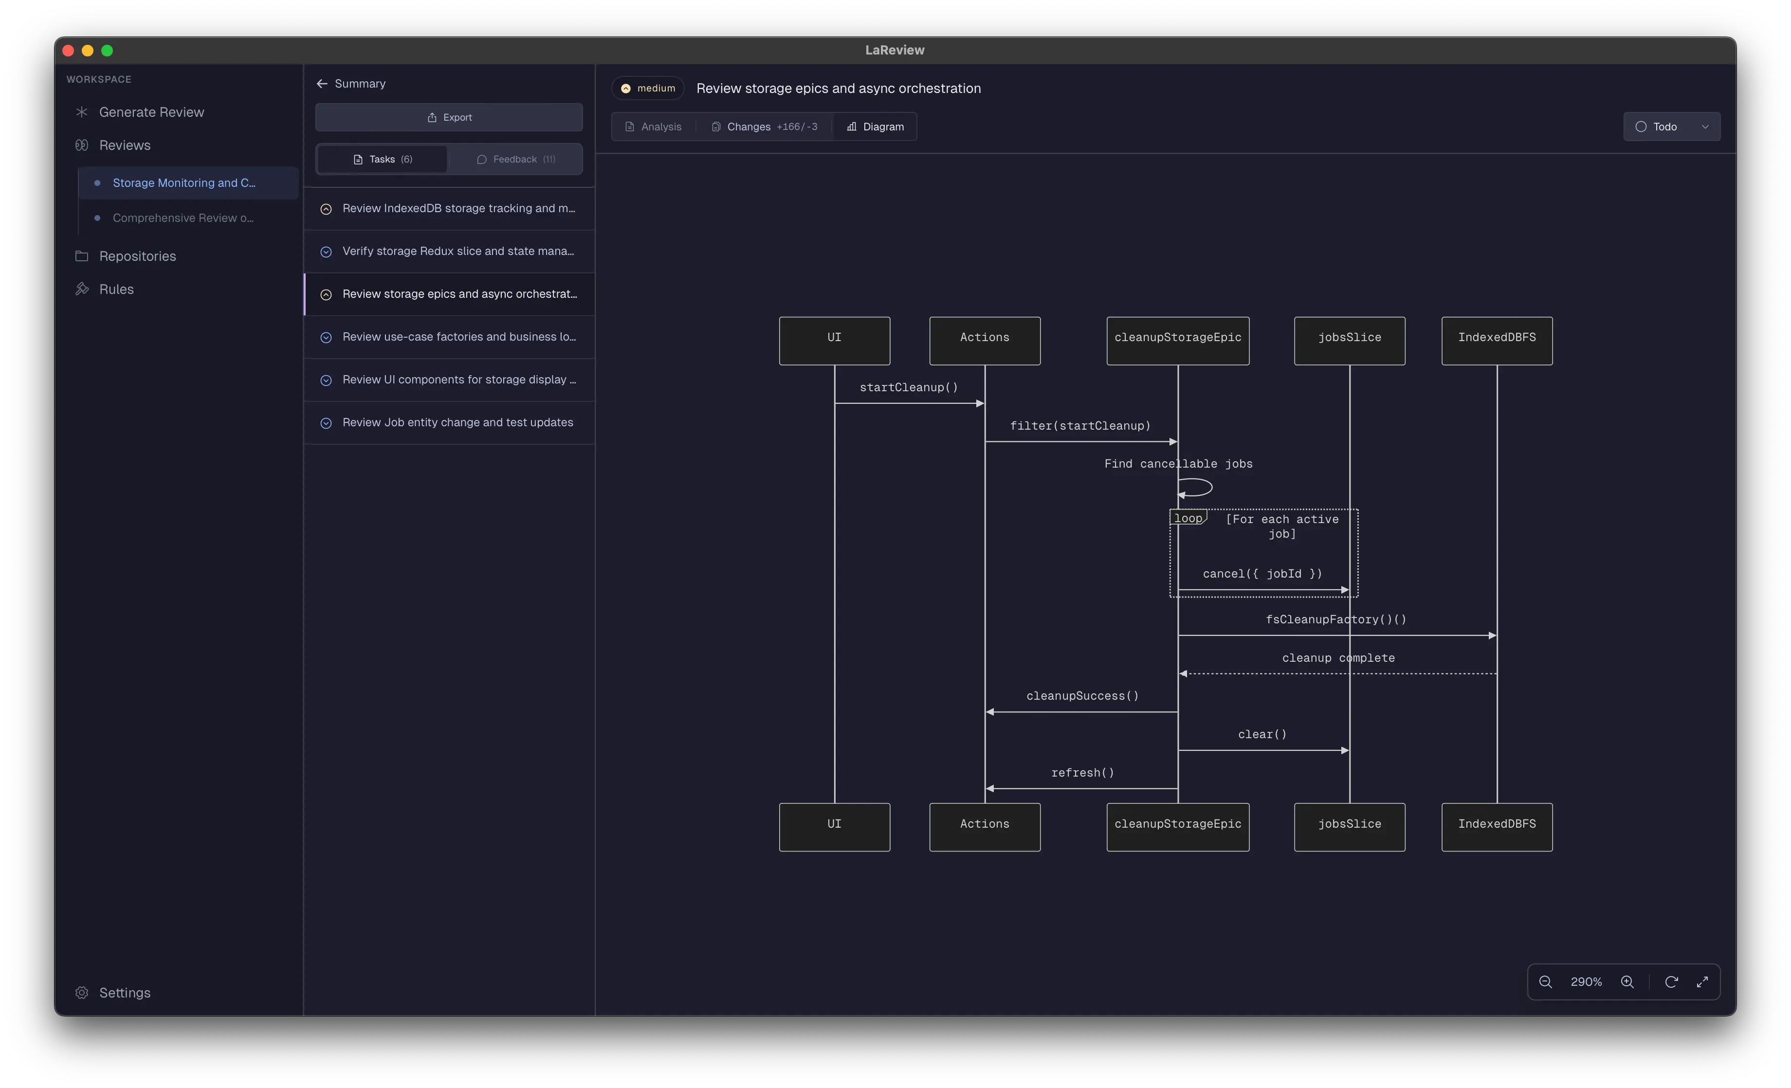Open task Review UI components for storage display
1791x1088 pixels.
(x=449, y=380)
